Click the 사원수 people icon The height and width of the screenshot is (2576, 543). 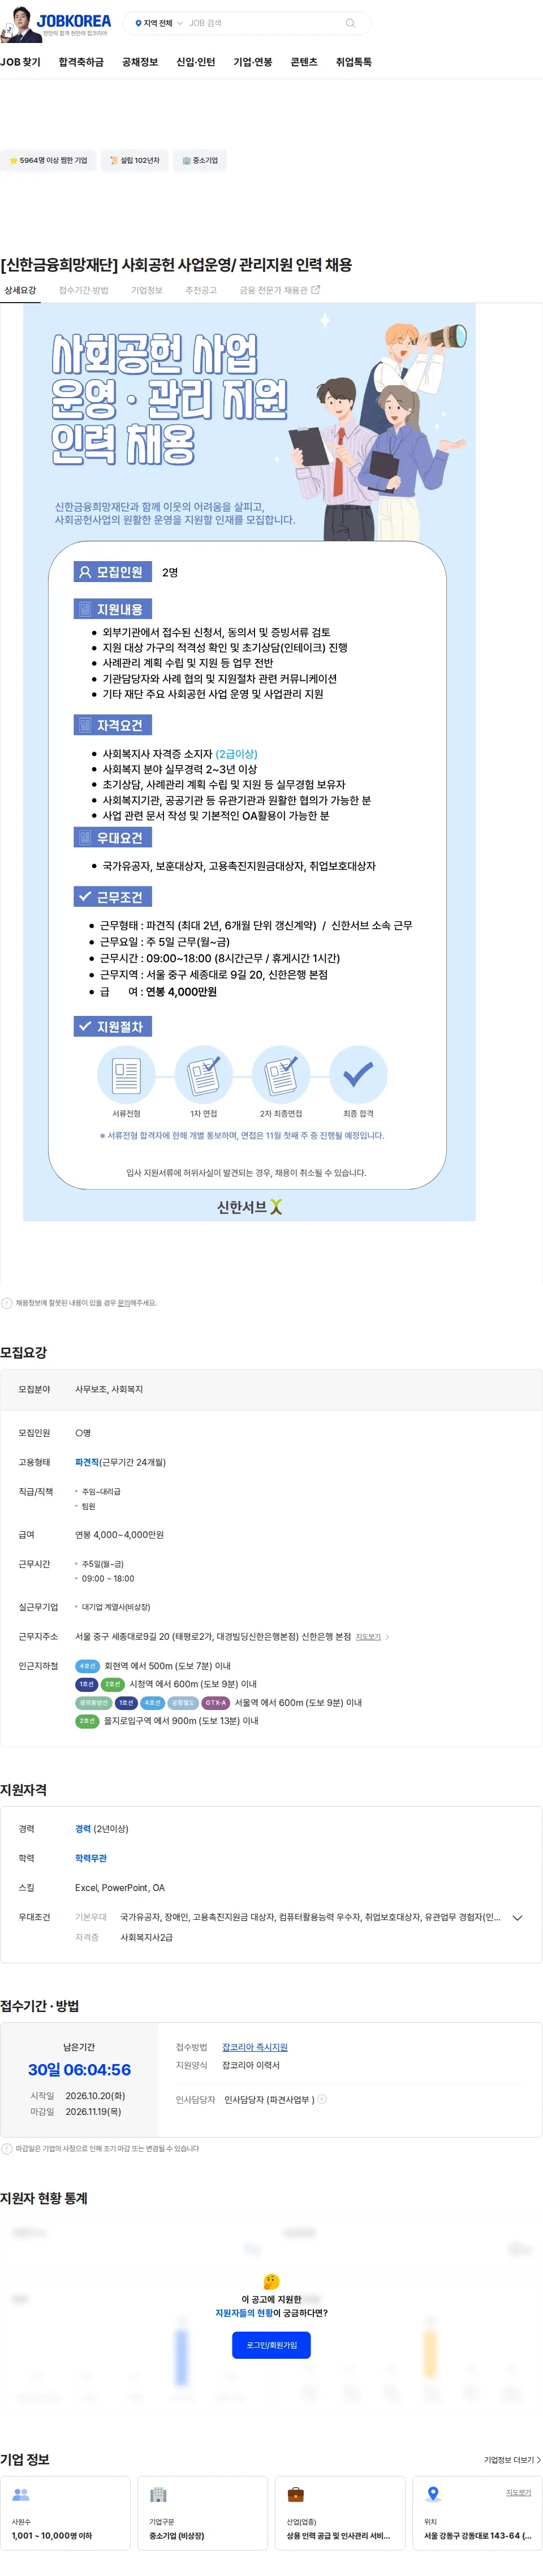coord(20,2494)
